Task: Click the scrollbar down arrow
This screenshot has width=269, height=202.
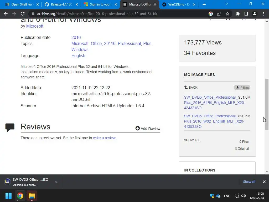Action: point(267,172)
